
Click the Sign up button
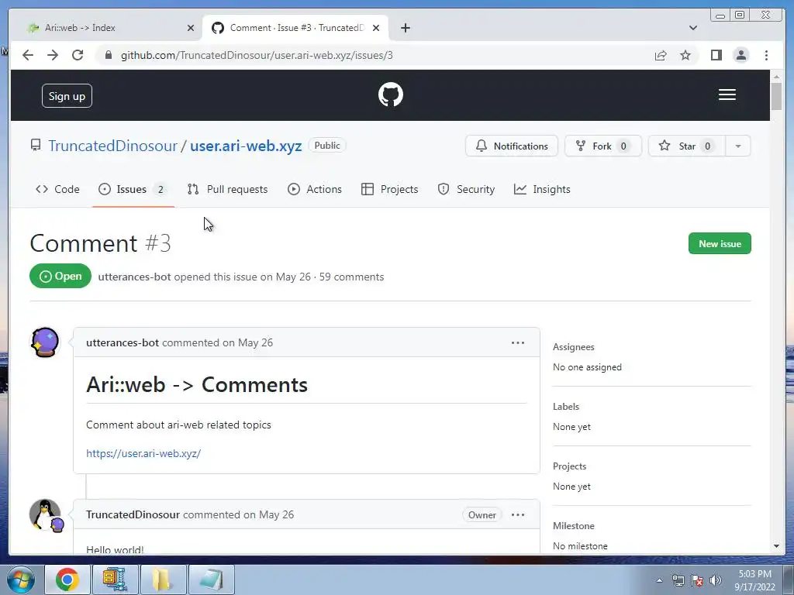(67, 96)
